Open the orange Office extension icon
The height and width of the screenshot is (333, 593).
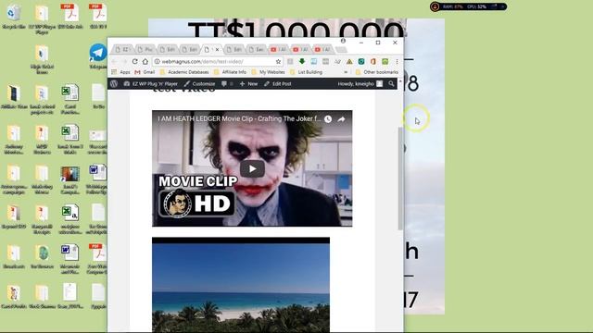(373, 61)
